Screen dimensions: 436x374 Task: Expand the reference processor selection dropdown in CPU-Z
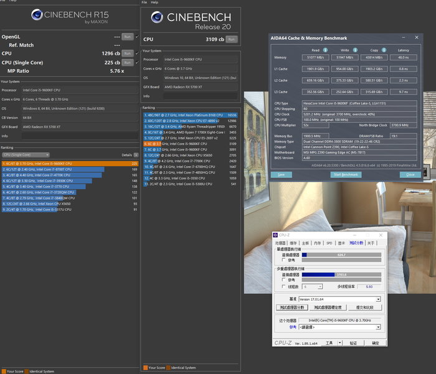(x=378, y=327)
